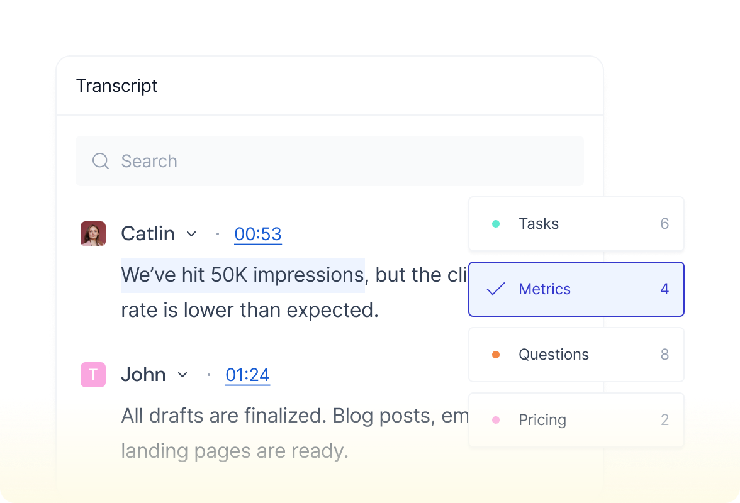740x503 pixels.
Task: Jump to timestamp 01:24
Action: tap(248, 375)
